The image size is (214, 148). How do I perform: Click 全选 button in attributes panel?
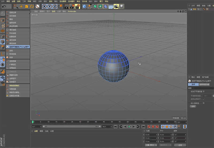point(193,106)
